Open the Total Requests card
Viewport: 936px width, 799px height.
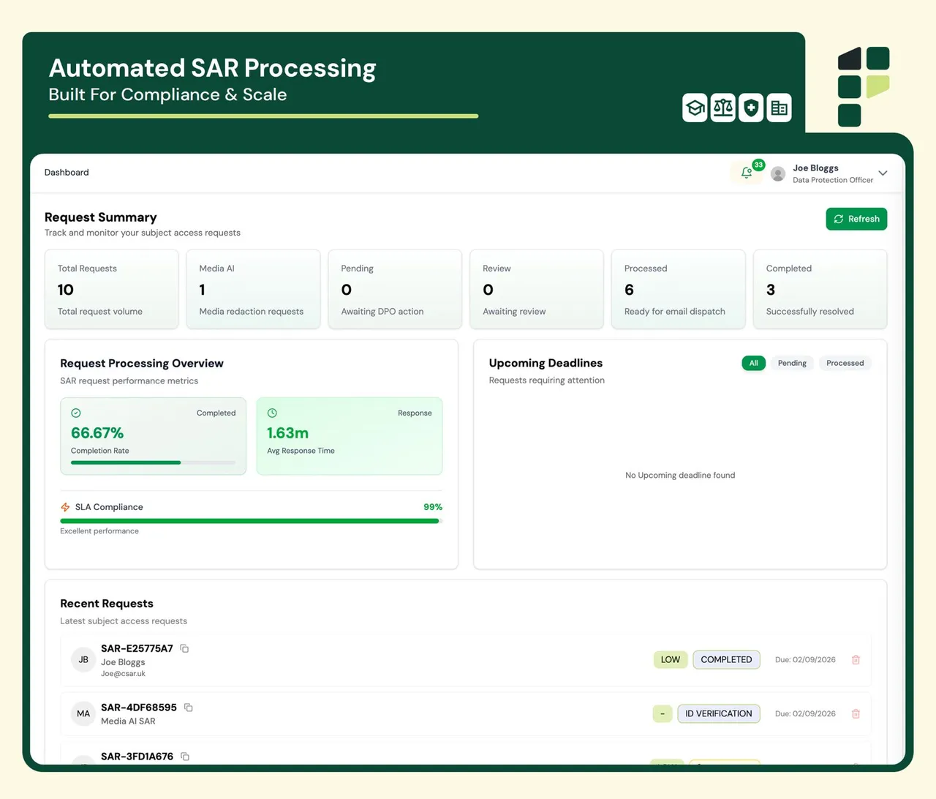click(111, 289)
